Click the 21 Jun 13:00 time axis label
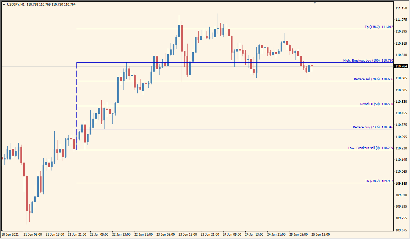The height and width of the screenshot is (239, 410). point(55,235)
